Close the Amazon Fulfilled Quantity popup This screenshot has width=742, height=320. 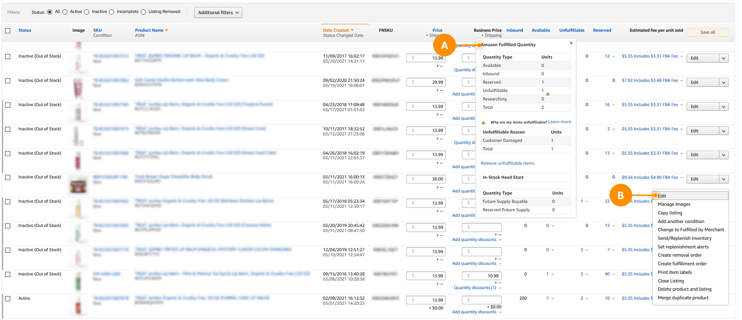571,43
